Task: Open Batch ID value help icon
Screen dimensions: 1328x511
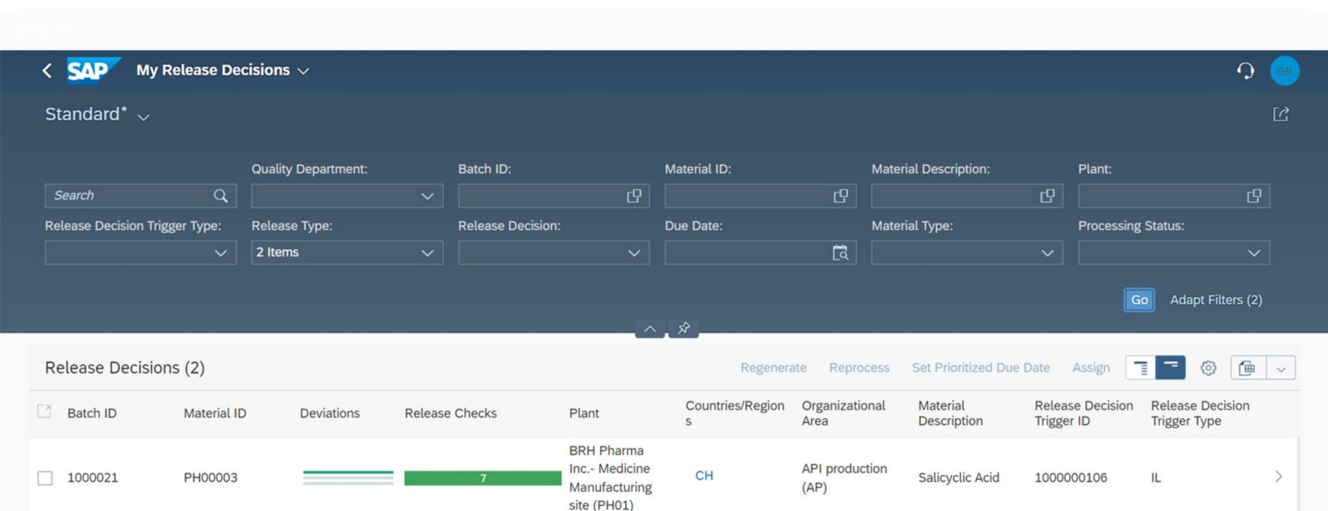Action: 634,196
